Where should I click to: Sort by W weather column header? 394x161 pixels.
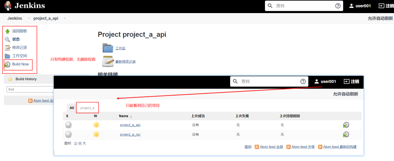pyautogui.click(x=96, y=116)
